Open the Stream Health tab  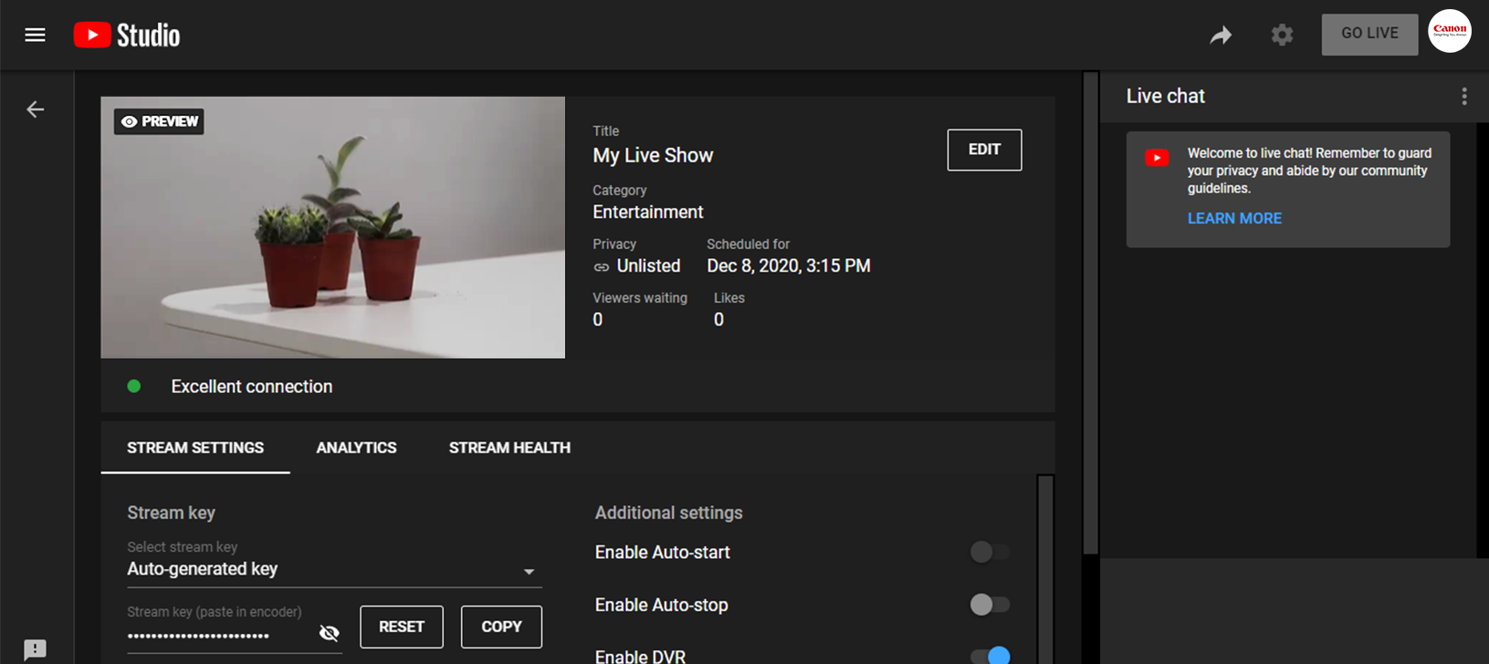click(x=509, y=448)
